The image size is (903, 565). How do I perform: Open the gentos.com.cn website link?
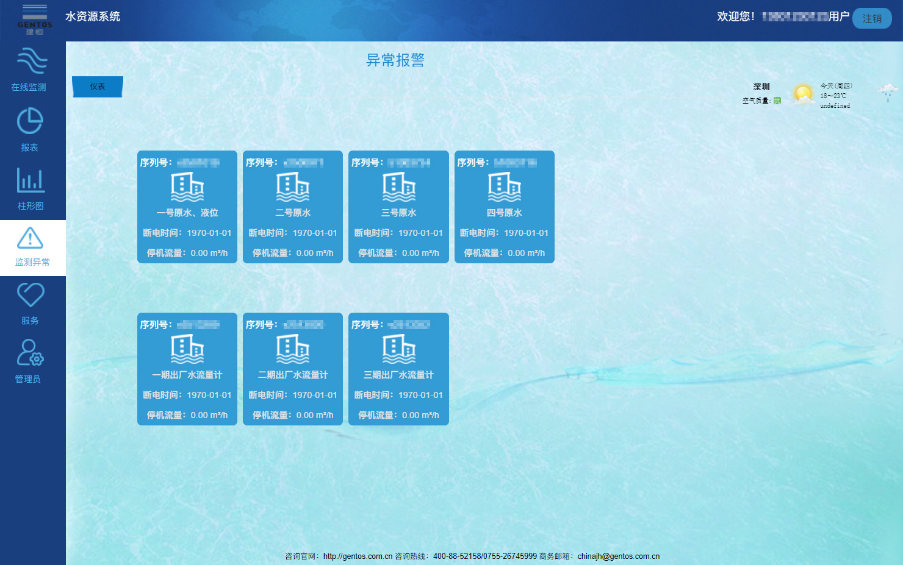tap(358, 556)
